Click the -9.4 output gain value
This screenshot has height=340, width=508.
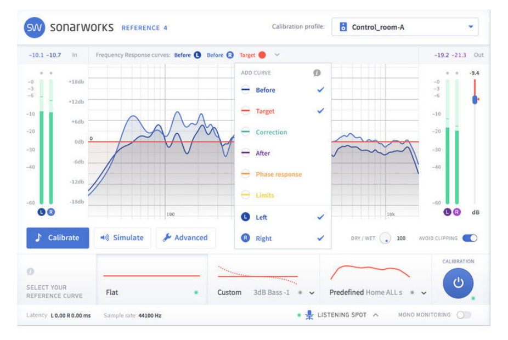475,73
